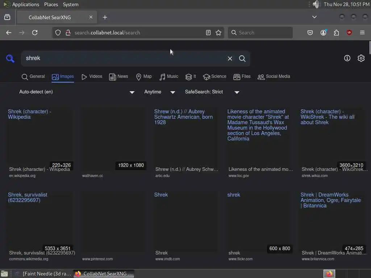Open Firefox account icon
371x278 pixels.
pos(324,33)
